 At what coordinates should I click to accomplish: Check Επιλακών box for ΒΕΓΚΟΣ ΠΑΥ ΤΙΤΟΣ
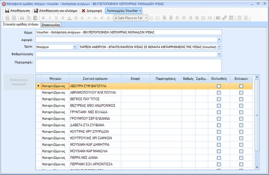click(241, 99)
